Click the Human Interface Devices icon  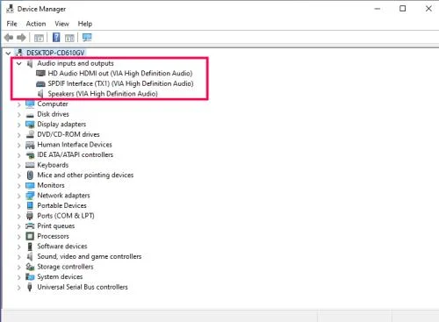(30, 145)
